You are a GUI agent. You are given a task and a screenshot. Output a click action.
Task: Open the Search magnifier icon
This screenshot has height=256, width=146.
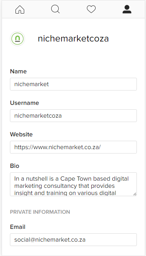56,9
